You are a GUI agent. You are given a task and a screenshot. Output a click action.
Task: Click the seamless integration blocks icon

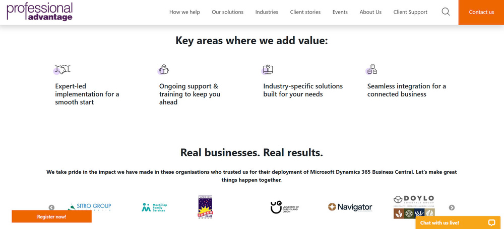[x=372, y=69]
